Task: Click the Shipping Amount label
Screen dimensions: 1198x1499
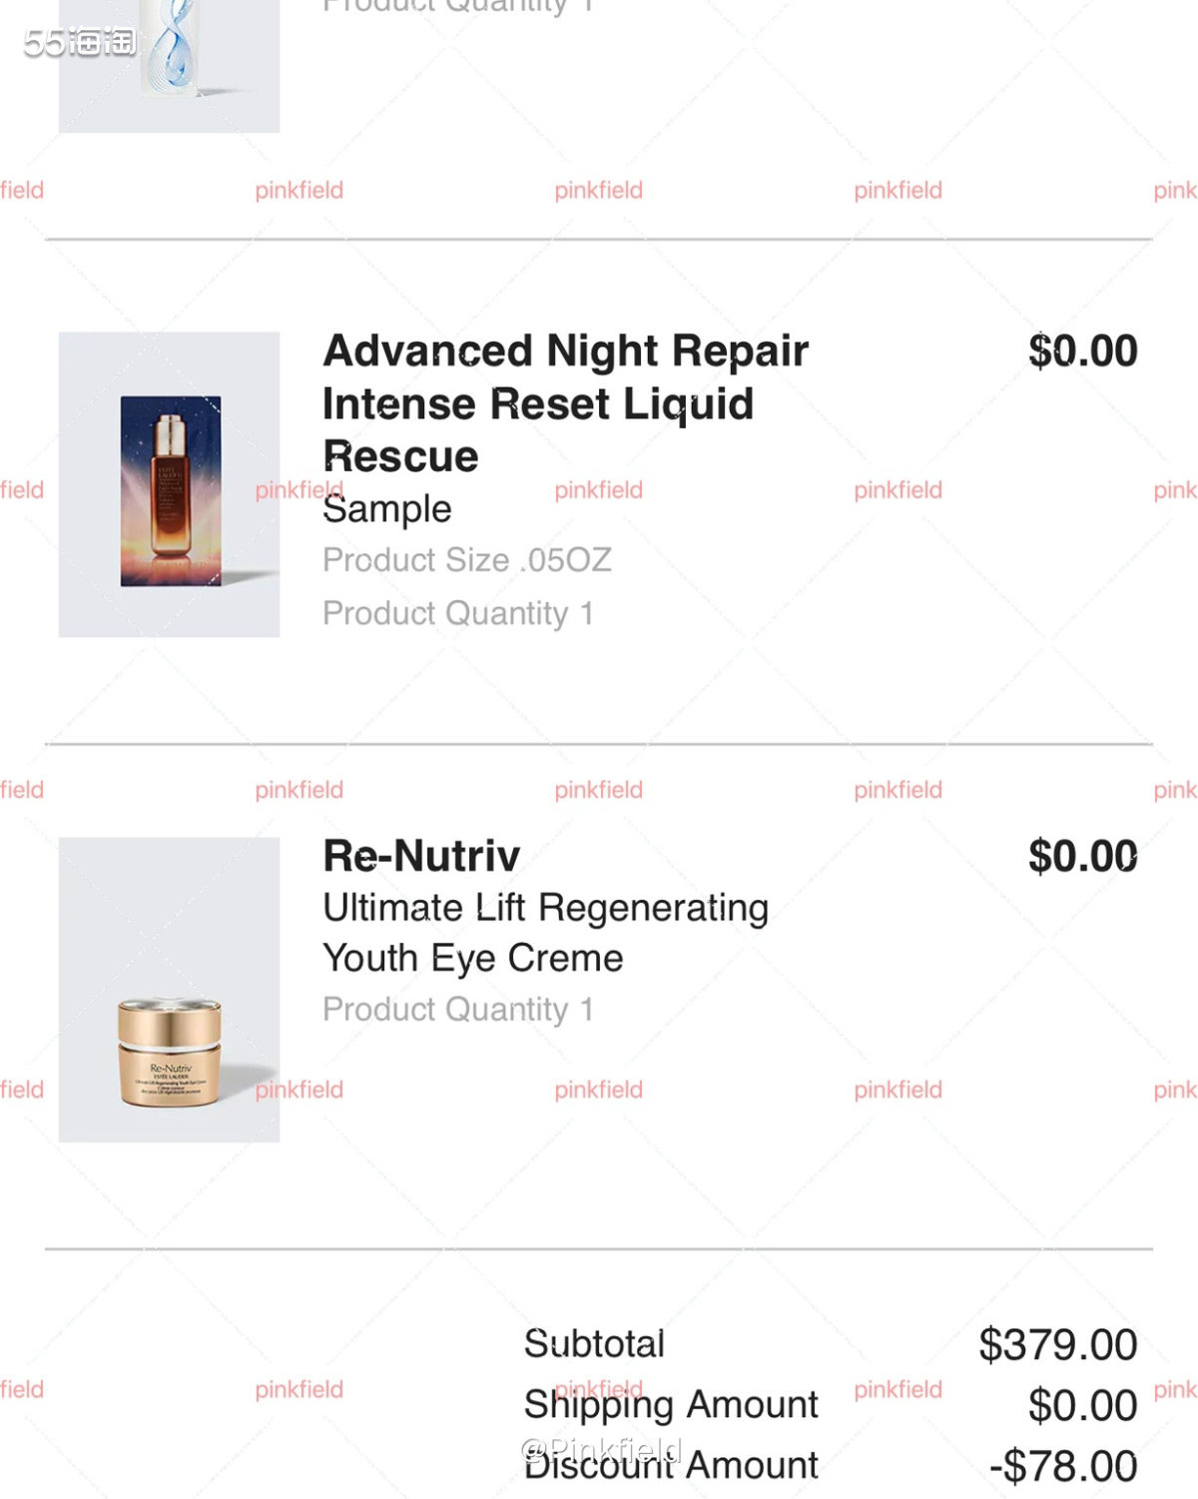Action: 671,1405
